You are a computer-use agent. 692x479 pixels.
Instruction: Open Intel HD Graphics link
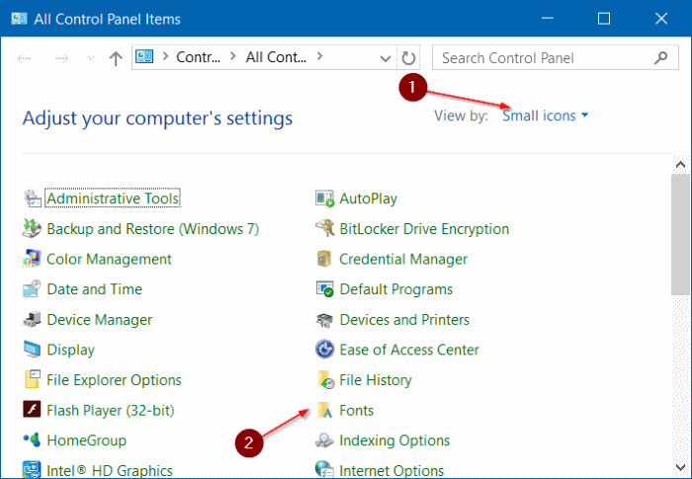click(110, 471)
